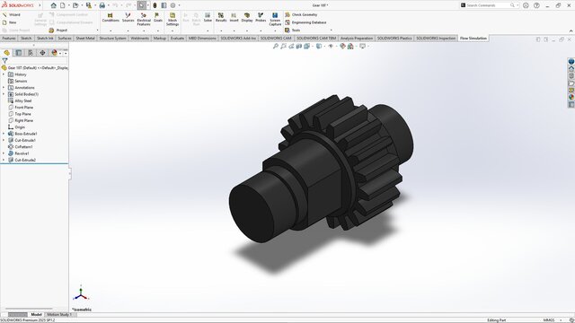This screenshot has width=575, height=323.
Task: Switch to PropertyManager tab
Action: [x=18, y=53]
